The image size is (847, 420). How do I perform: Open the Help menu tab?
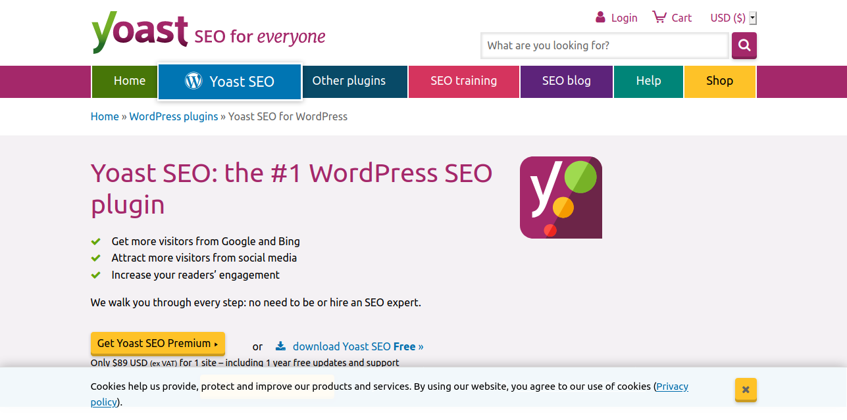648,82
